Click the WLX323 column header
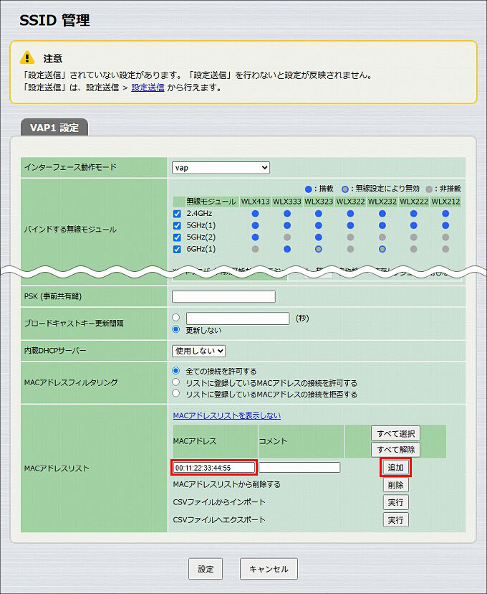The width and height of the screenshot is (487, 594). tap(319, 202)
